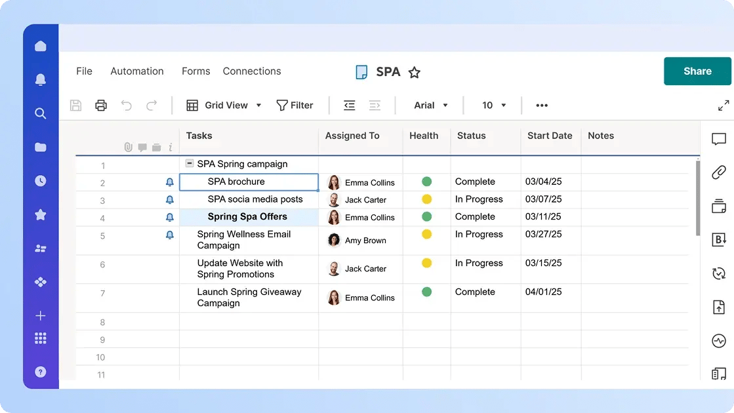Image resolution: width=734 pixels, height=413 pixels.
Task: Open the Automation menu
Action: pyautogui.click(x=136, y=71)
